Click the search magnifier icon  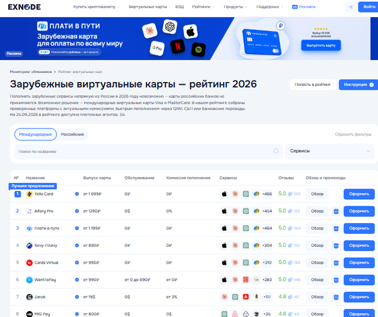pos(276,151)
